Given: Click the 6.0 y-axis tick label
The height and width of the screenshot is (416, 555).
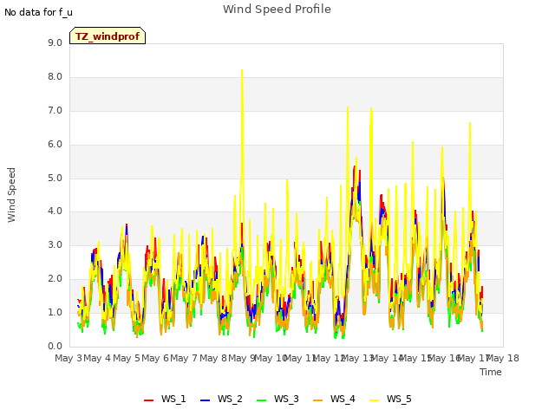Looking at the screenshot, I should click(55, 145).
